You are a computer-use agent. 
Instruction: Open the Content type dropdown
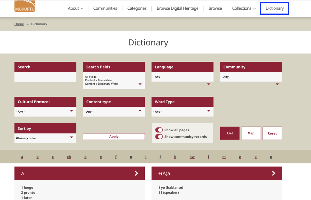(x=114, y=112)
